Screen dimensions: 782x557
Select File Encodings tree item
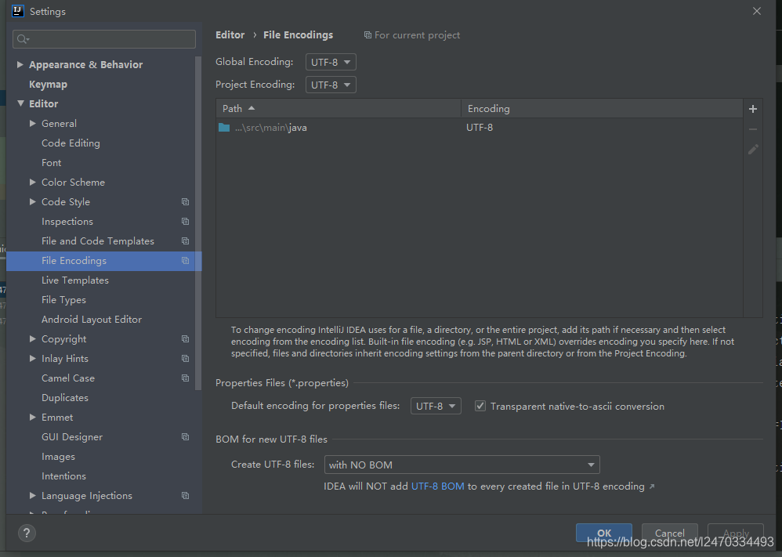click(103, 261)
